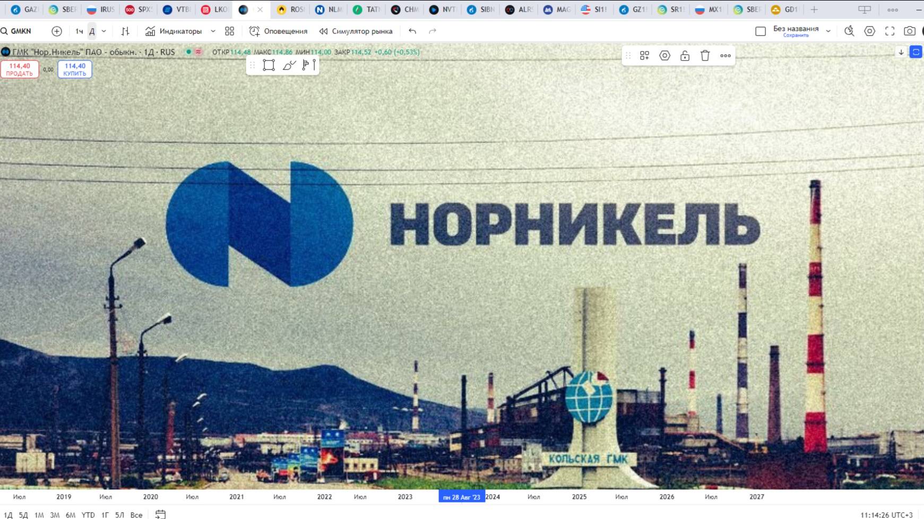Open more options in object toolbar
Viewport: 924px width, 519px height.
pos(726,56)
